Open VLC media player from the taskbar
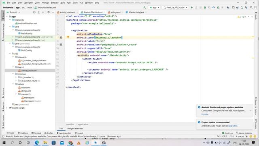Viewport: 259px width, 146px height. point(79,142)
